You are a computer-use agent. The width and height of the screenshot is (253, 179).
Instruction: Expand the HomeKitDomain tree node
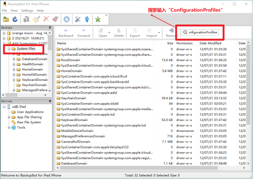[14, 75]
